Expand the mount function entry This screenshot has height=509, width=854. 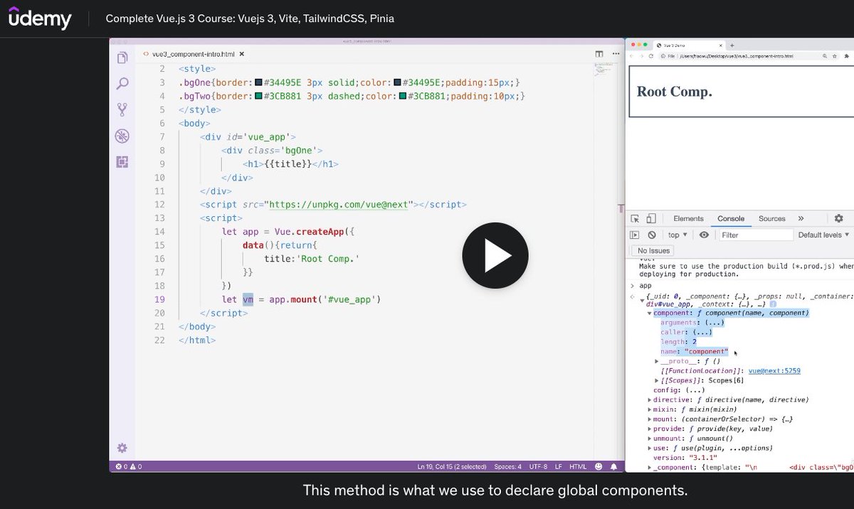coord(649,419)
